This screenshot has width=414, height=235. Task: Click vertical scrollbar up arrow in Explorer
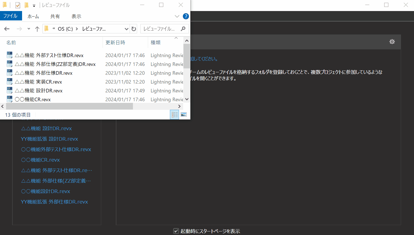tap(187, 41)
